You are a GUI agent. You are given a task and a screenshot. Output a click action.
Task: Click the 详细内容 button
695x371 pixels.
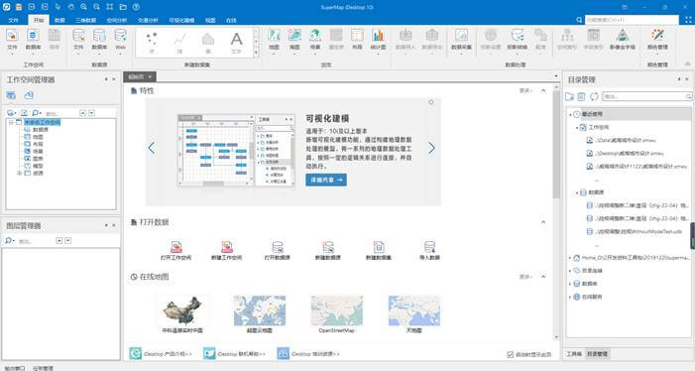(326, 180)
